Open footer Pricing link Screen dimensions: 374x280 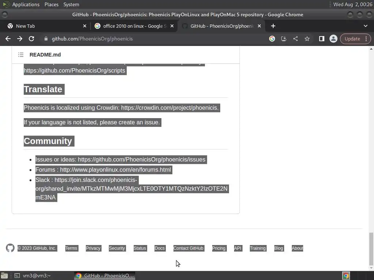[x=219, y=248]
